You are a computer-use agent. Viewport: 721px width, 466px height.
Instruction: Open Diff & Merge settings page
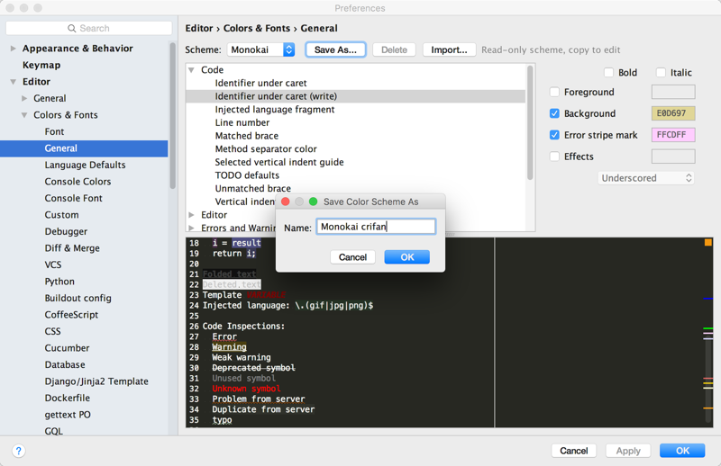point(72,248)
